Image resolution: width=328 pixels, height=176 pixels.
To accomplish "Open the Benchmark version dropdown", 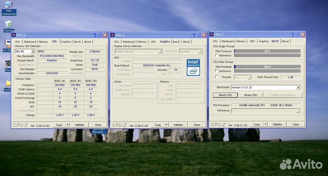I will pyautogui.click(x=298, y=88).
